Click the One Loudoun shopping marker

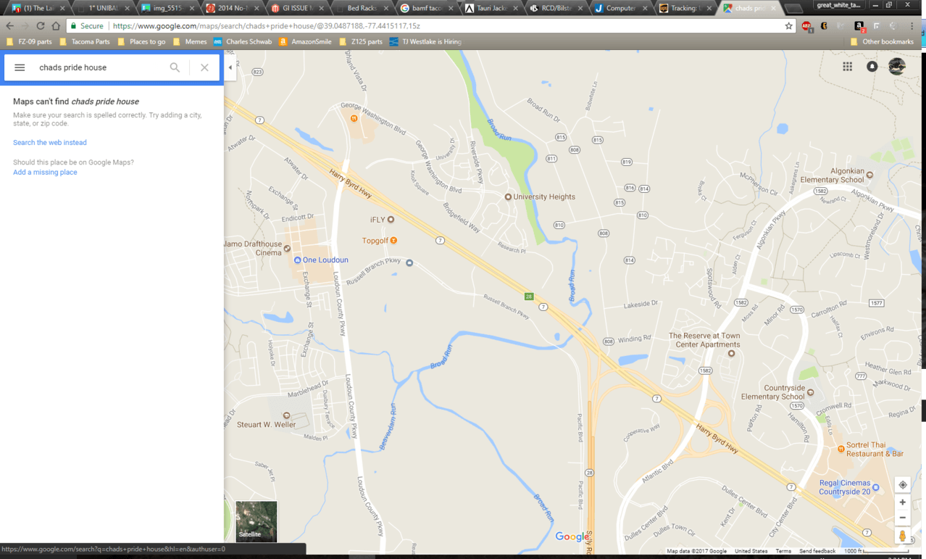point(297,260)
